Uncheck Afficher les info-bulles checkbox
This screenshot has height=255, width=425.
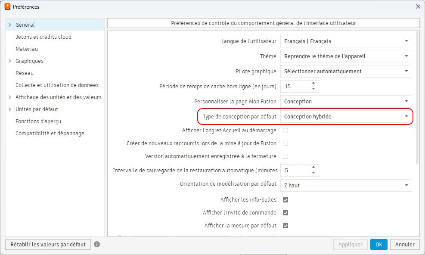click(x=285, y=200)
